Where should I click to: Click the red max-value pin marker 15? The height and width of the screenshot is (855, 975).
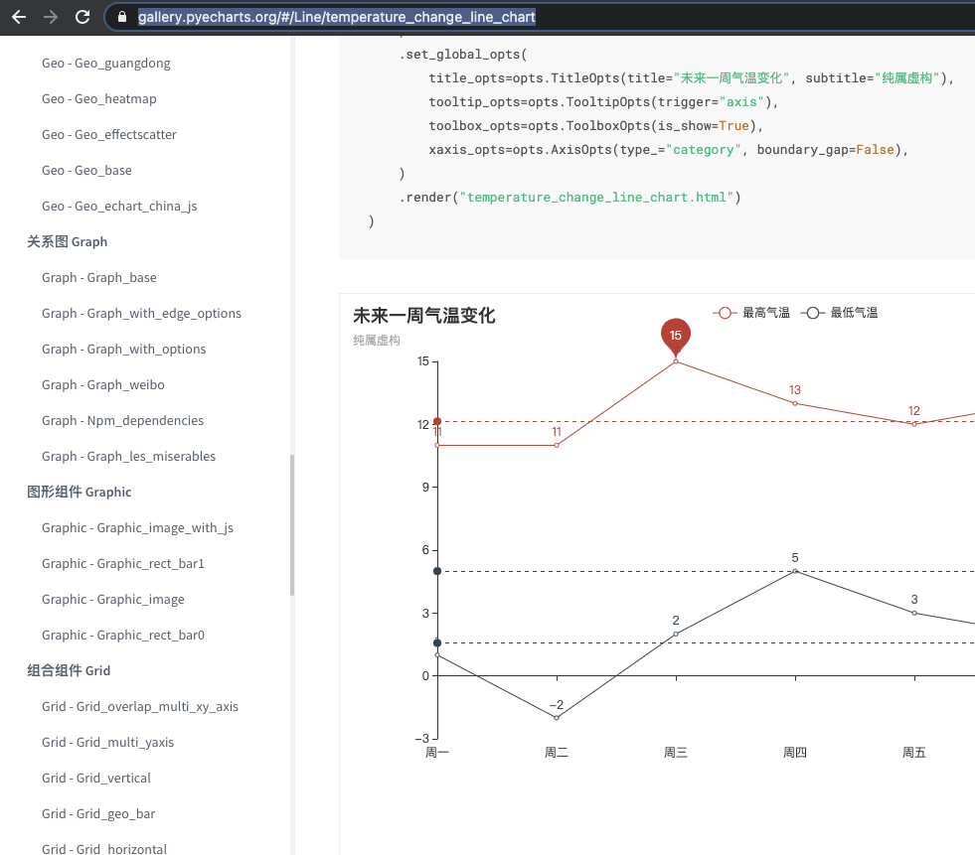tap(676, 337)
